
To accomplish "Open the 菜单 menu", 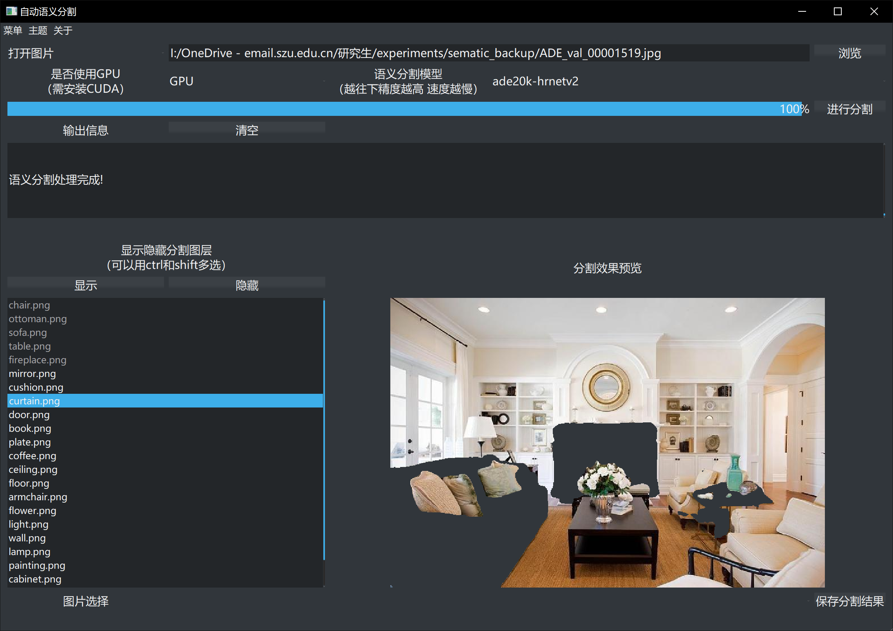I will [x=13, y=31].
